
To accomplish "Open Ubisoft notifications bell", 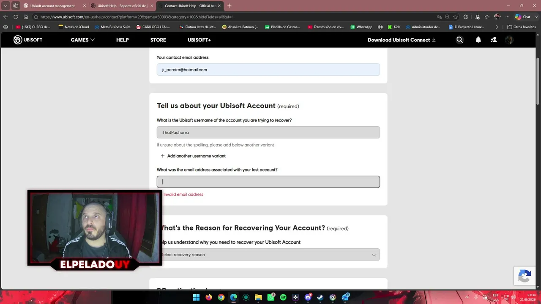I will [x=478, y=40].
